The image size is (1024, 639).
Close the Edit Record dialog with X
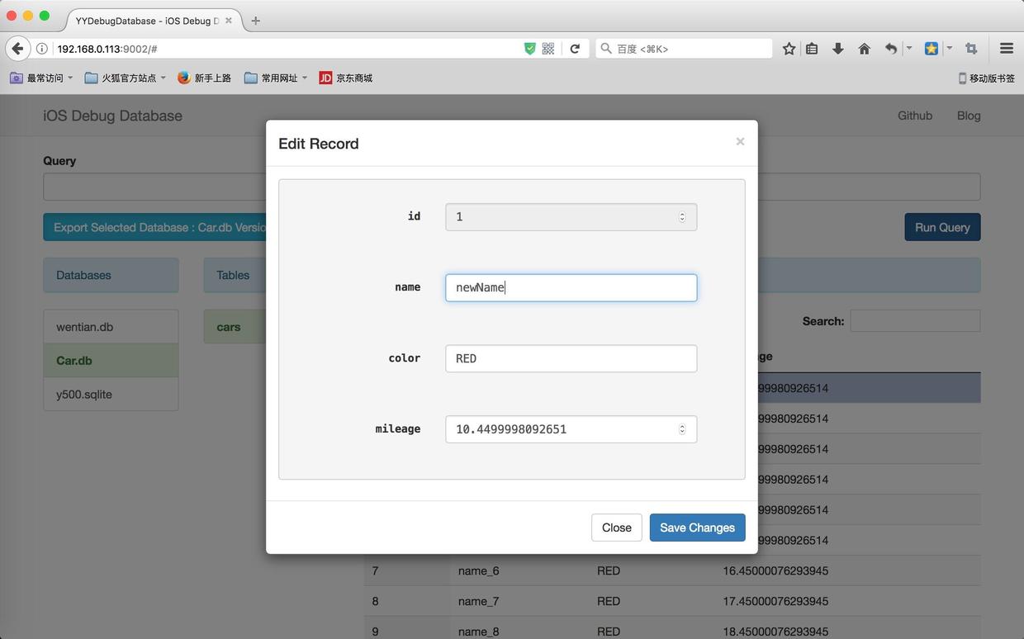point(740,142)
